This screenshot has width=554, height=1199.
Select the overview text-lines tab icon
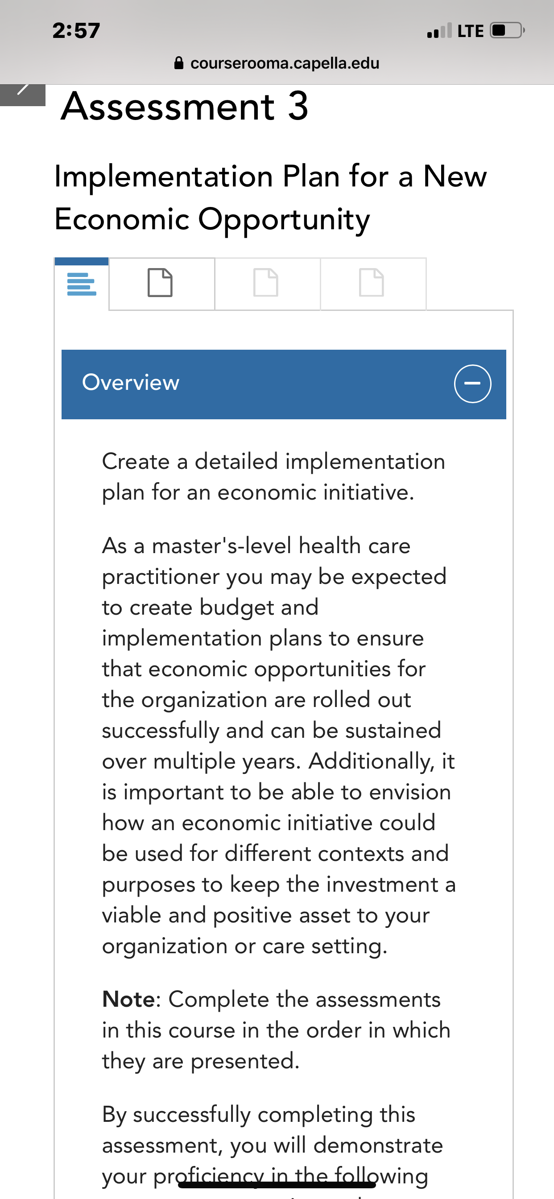(x=82, y=284)
